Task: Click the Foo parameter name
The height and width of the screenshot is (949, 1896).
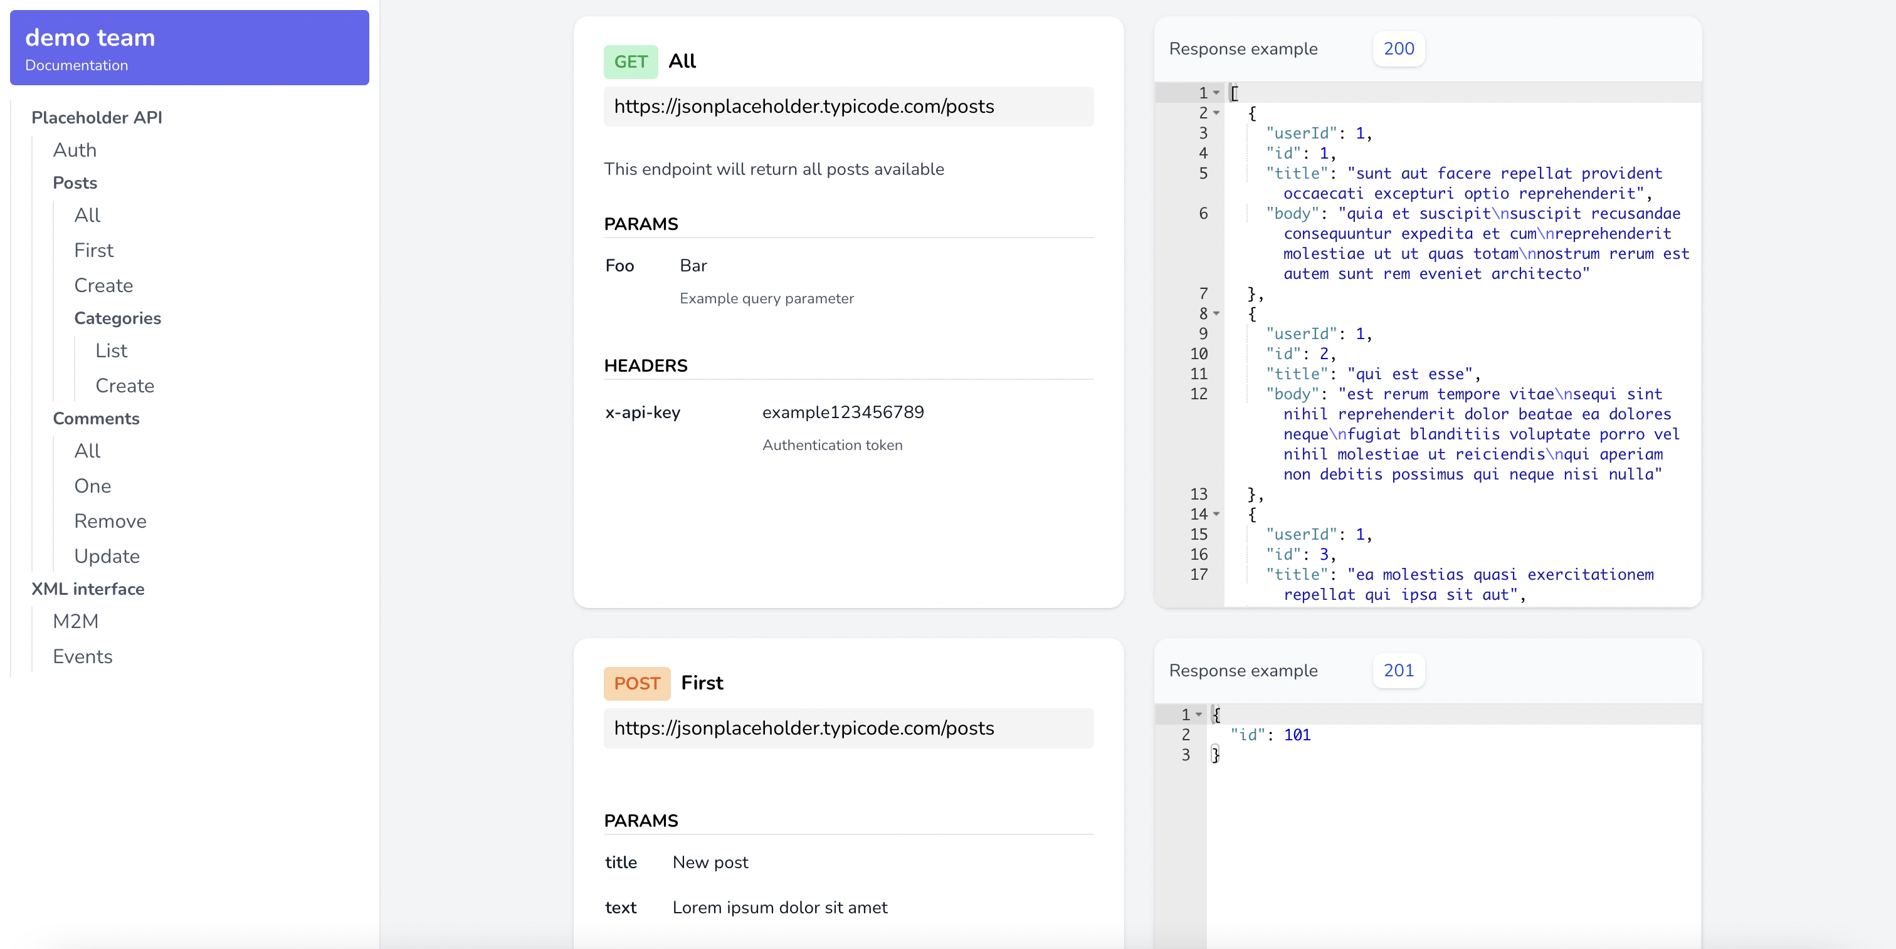Action: tap(619, 266)
